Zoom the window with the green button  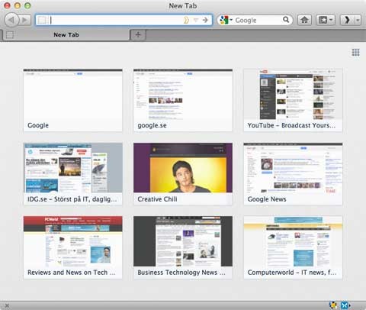click(27, 5)
